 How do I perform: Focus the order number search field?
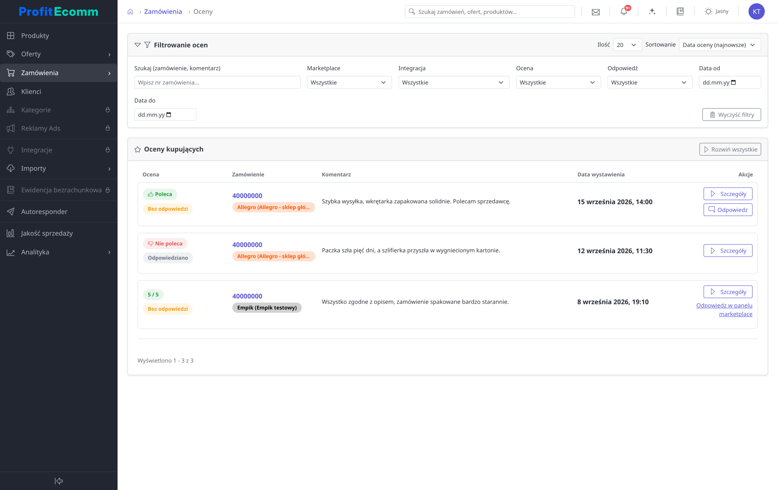217,82
